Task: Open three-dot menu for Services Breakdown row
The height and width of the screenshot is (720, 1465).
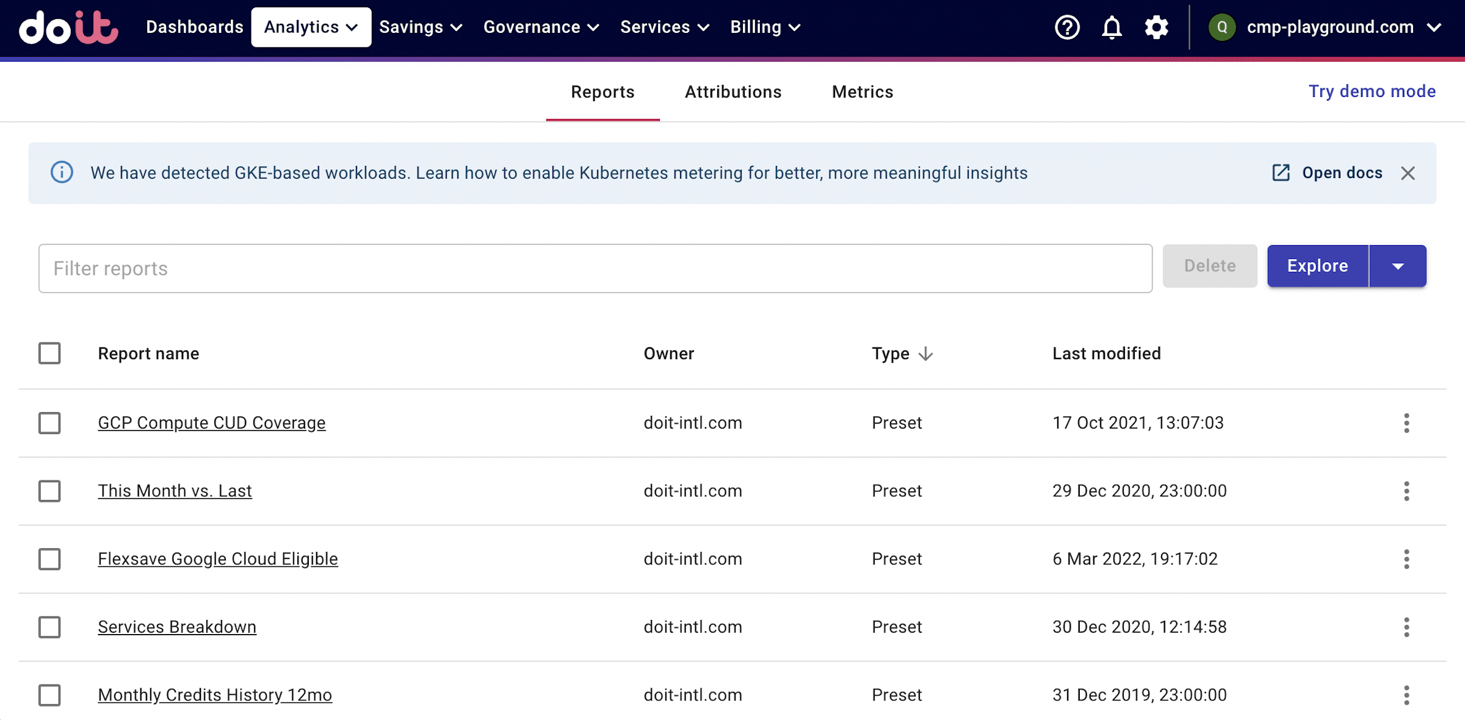Action: 1406,627
